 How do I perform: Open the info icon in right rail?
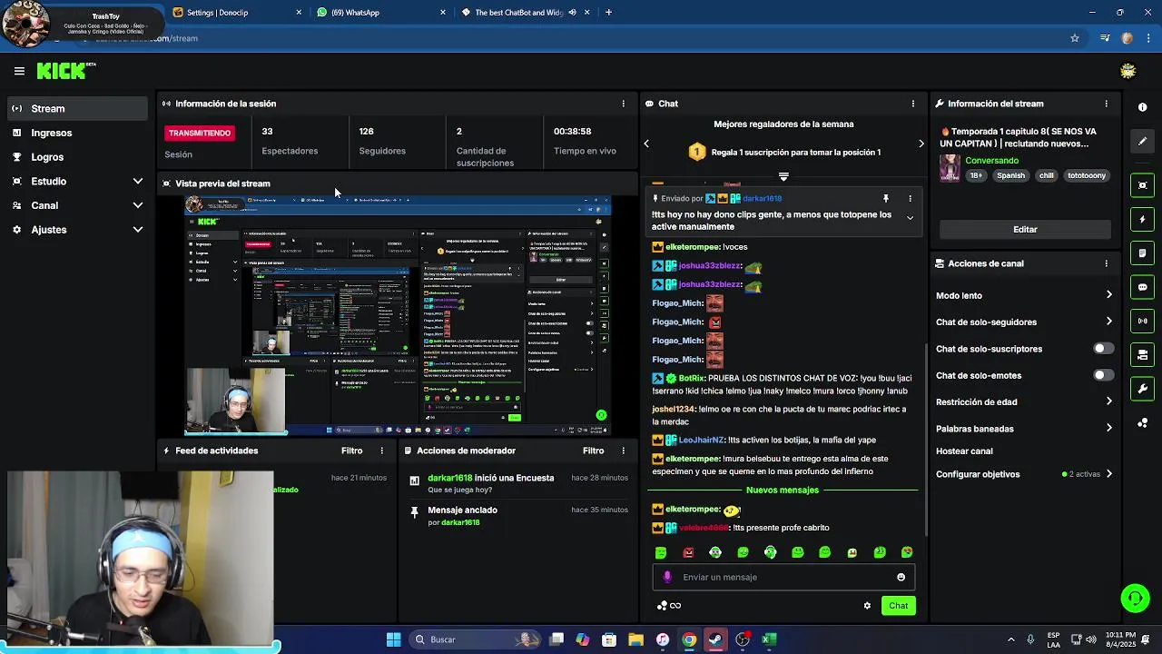tap(1142, 107)
